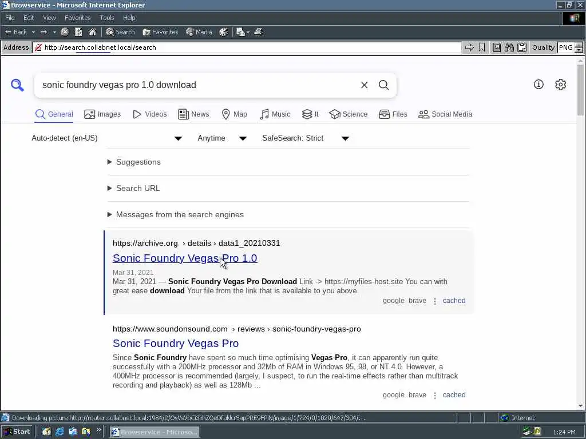Viewport: 586px width, 439px height.
Task: Open the Help menu
Action: 129,18
